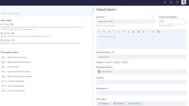Viewport: 189px width, 106px height.
Task: Click Петр Гибких avatar in manager field
Action: tap(99, 72)
